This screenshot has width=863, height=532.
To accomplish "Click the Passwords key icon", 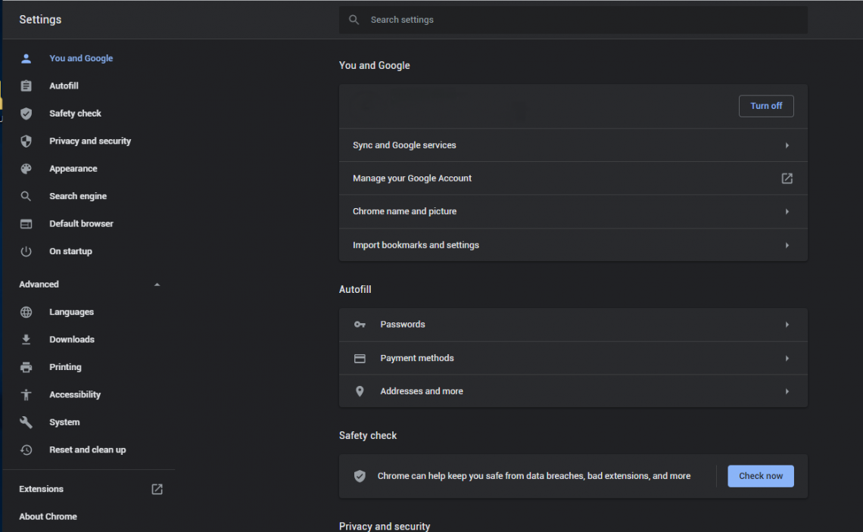I will pos(360,324).
